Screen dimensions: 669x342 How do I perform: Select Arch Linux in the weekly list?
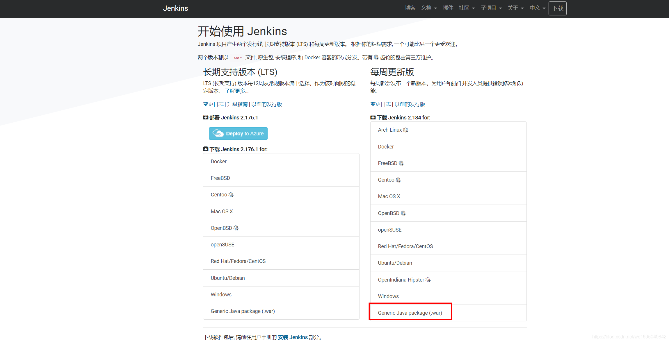tap(449, 130)
